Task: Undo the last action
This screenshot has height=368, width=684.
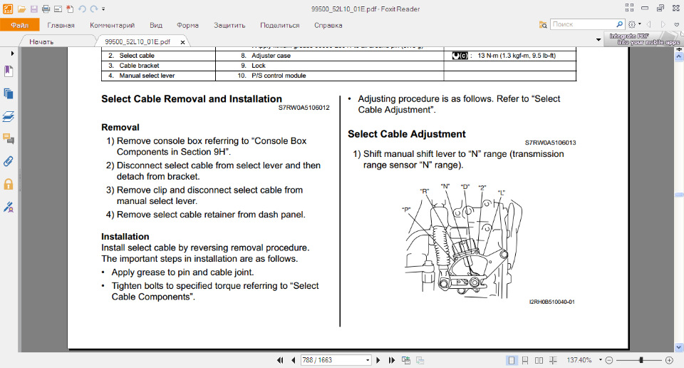Action: (82, 9)
